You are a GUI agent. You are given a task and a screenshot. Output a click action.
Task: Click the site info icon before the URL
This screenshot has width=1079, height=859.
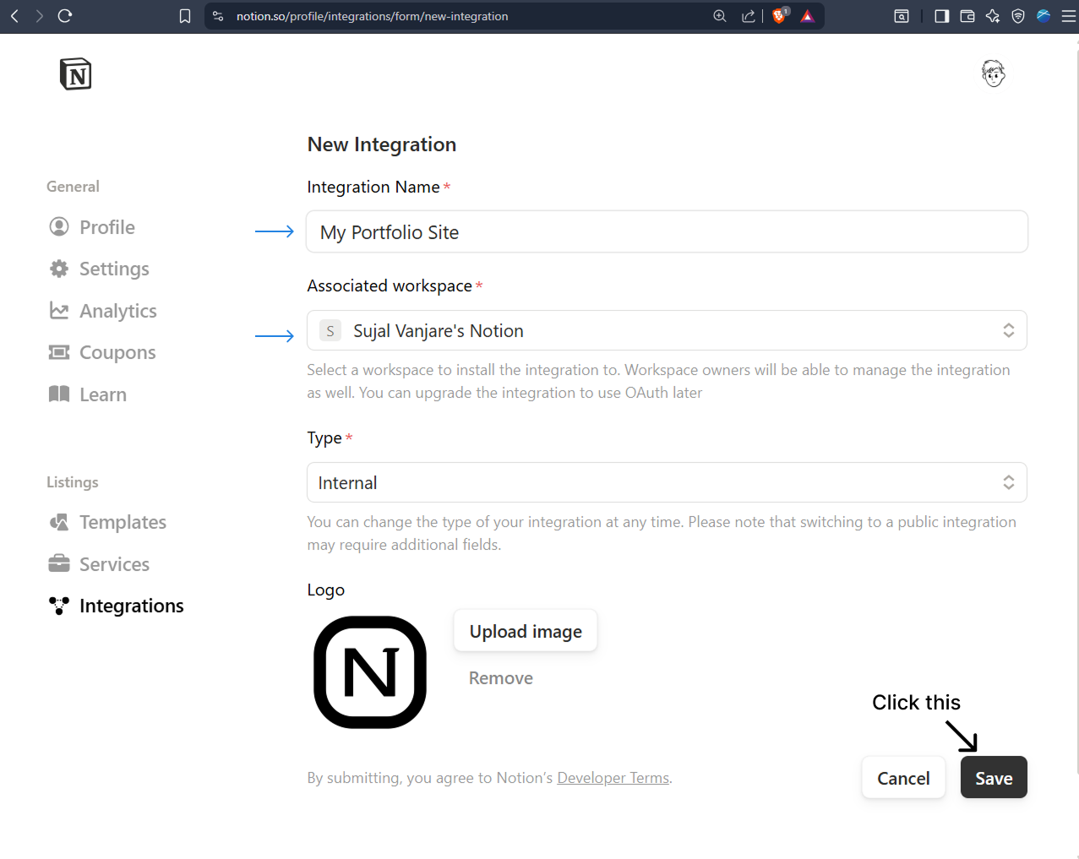pyautogui.click(x=218, y=16)
